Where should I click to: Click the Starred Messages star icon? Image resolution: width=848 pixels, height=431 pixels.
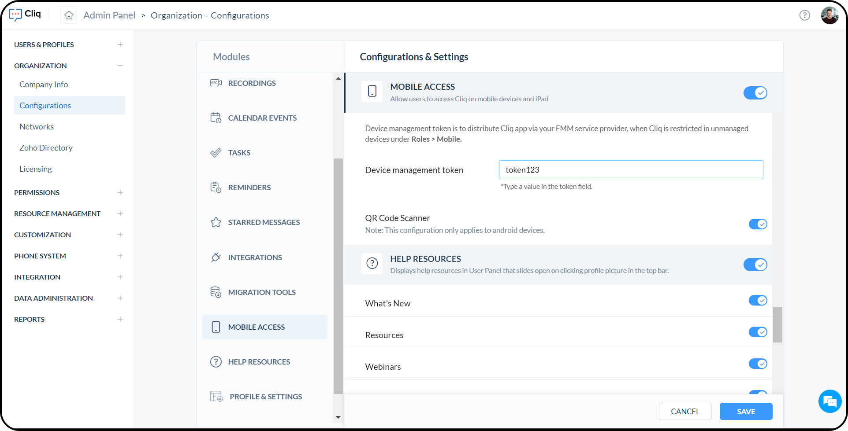(x=216, y=222)
